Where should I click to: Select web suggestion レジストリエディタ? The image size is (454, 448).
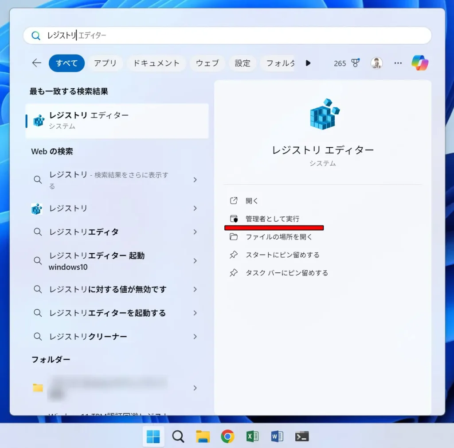[x=84, y=232]
